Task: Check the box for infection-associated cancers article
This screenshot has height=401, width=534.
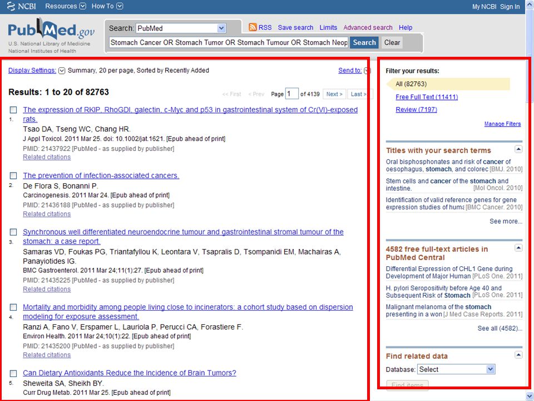Action: (13, 175)
